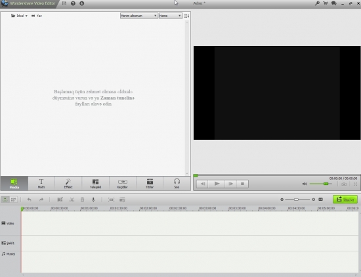Image resolution: width=361 pixels, height=277 pixels.
Task: Select the Media tab
Action: [14, 184]
